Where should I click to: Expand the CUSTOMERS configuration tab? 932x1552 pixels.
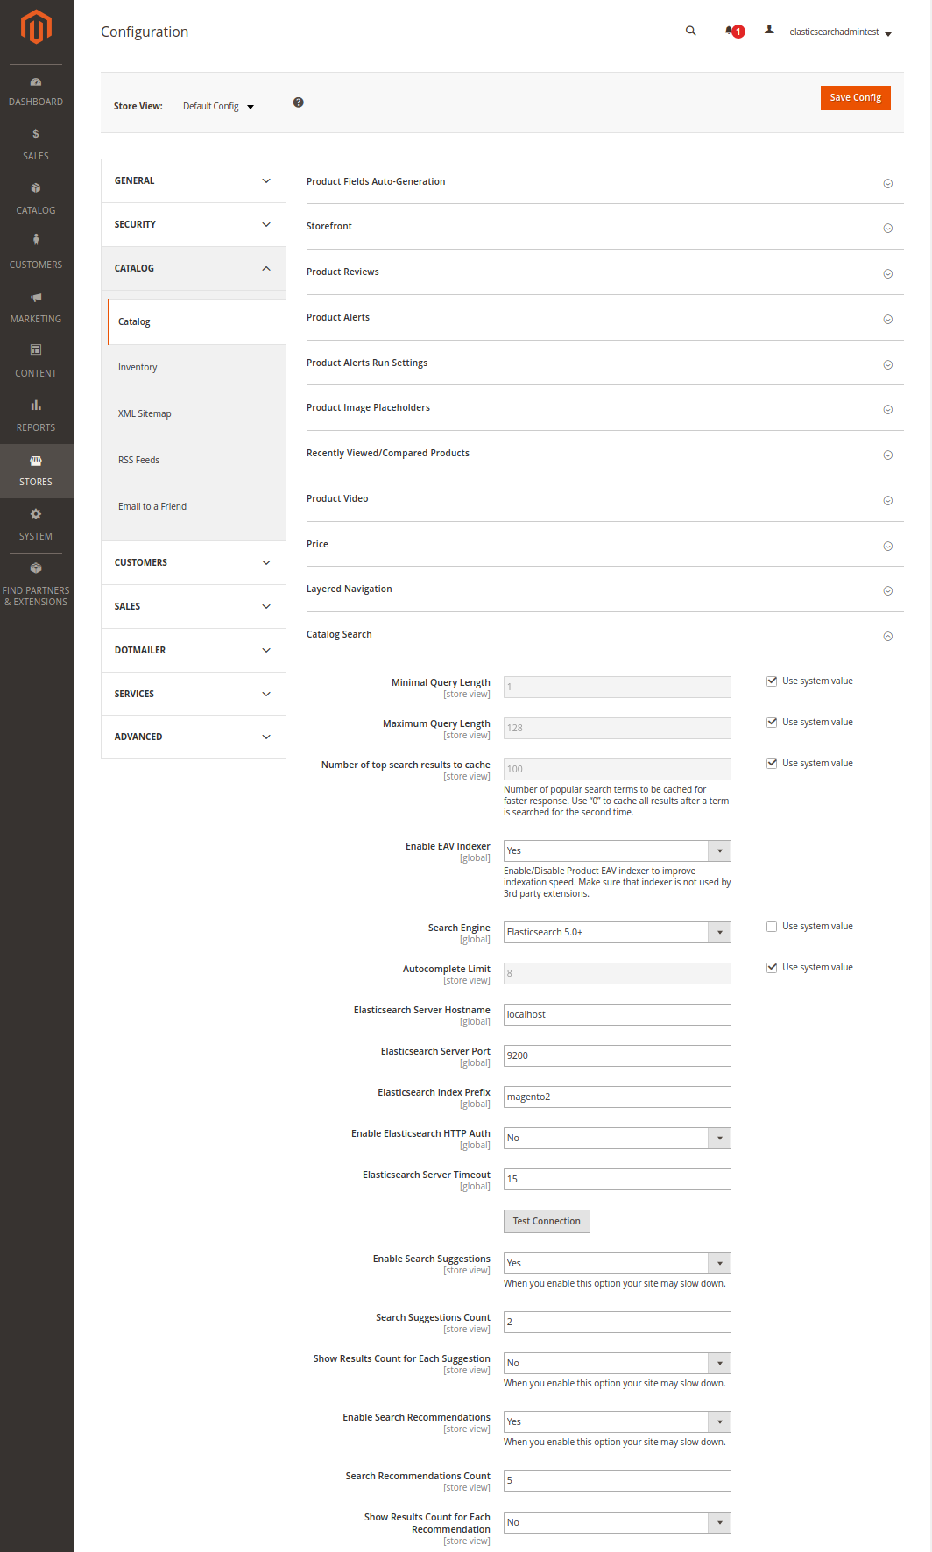tap(194, 562)
